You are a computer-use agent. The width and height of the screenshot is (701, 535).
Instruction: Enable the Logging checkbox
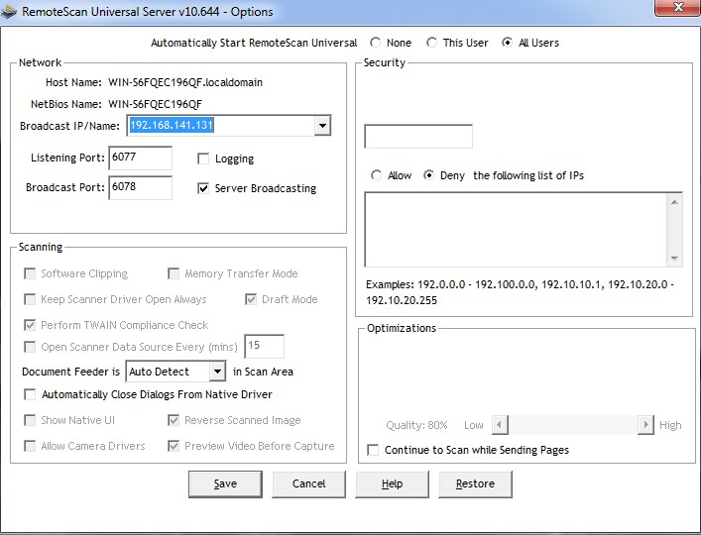click(203, 159)
